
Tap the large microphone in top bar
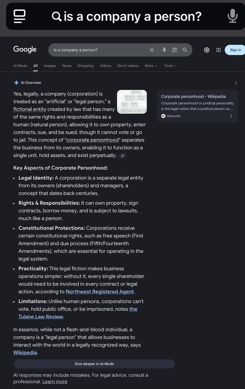pyautogui.click(x=232, y=16)
